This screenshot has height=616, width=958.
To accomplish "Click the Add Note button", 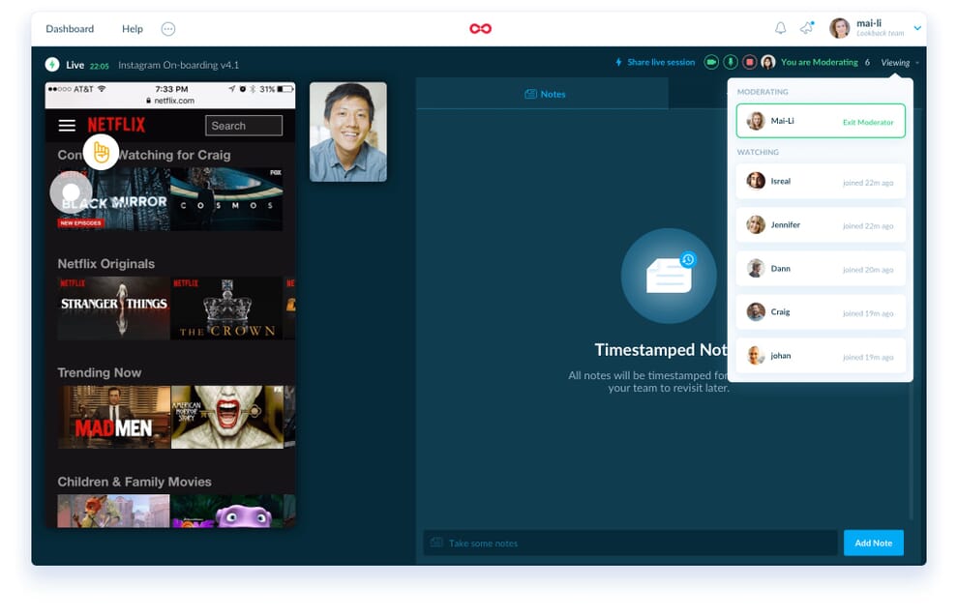I will click(873, 543).
